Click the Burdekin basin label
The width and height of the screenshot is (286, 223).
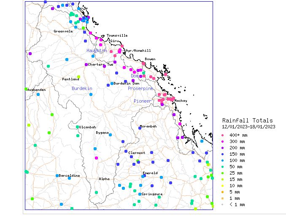82,88
